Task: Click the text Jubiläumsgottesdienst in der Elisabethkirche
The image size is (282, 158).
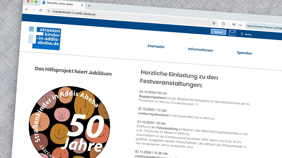Action: 176,116
